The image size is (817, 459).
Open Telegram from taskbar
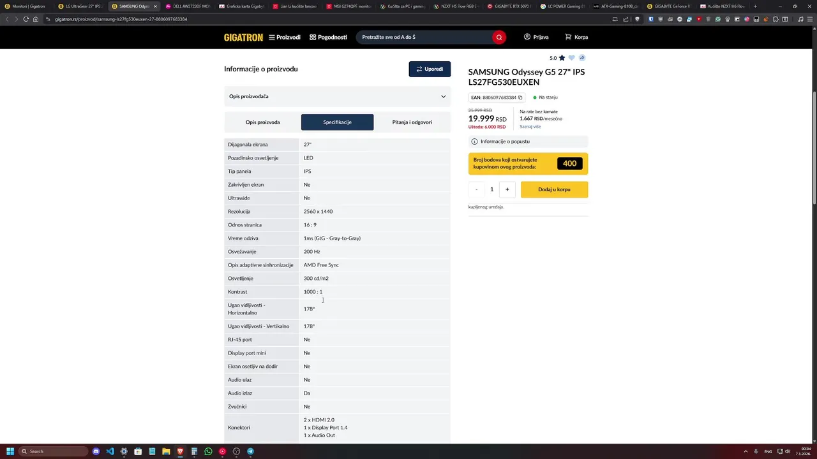point(250,451)
